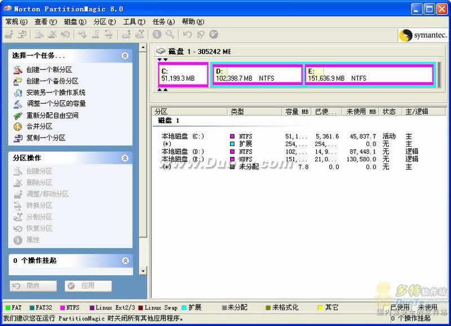451x326 pixels.
Task: Click the 状态 column header
Action: point(390,111)
